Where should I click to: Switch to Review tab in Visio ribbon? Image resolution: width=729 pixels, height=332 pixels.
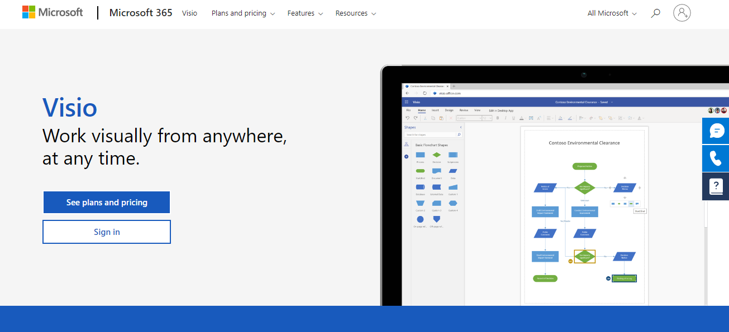point(464,110)
